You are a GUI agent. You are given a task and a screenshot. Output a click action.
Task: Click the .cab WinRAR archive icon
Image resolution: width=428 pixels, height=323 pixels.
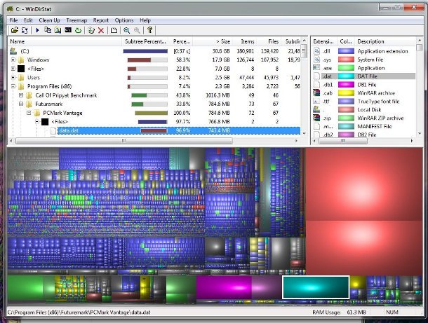pyautogui.click(x=316, y=92)
